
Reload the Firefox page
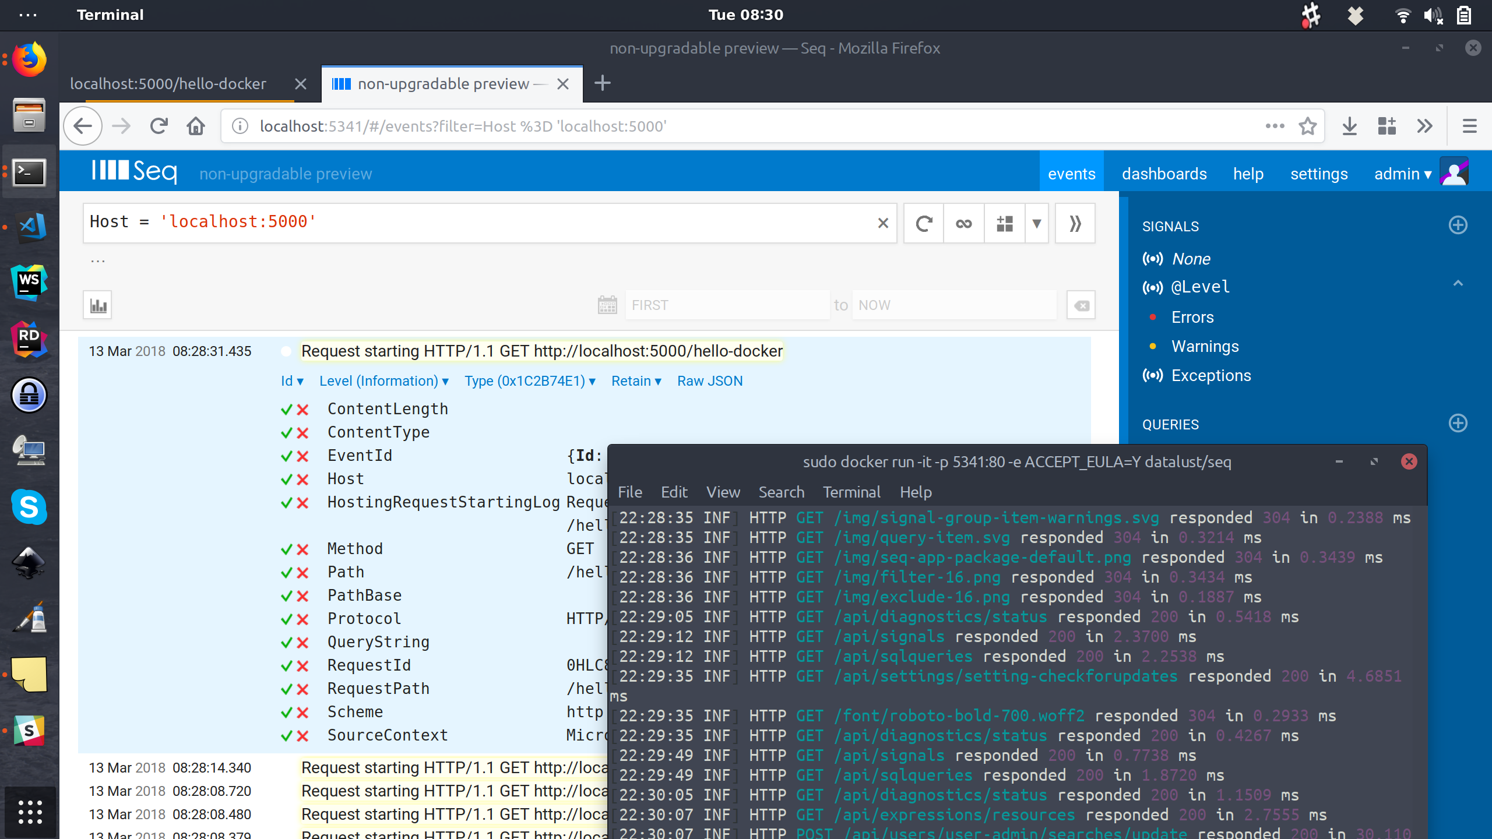pyautogui.click(x=159, y=126)
